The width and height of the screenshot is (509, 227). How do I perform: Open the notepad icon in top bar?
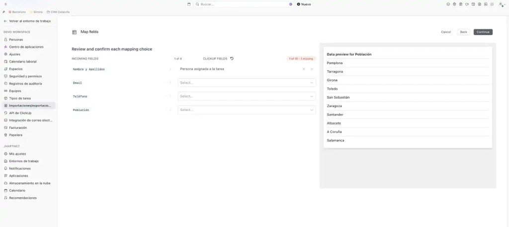(461, 4)
